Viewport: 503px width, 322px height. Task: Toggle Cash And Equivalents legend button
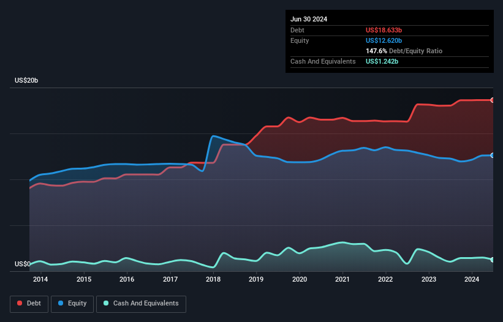pyautogui.click(x=141, y=304)
